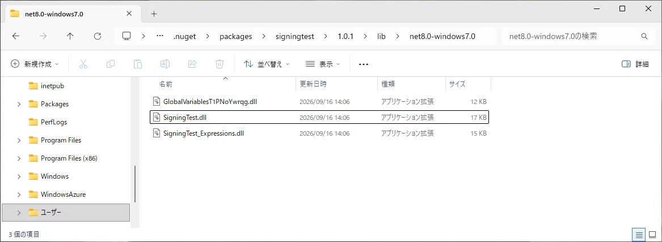Screen dimensions: 662x242
Task: Click the folder icon on the window tab
Action: click(x=15, y=14)
